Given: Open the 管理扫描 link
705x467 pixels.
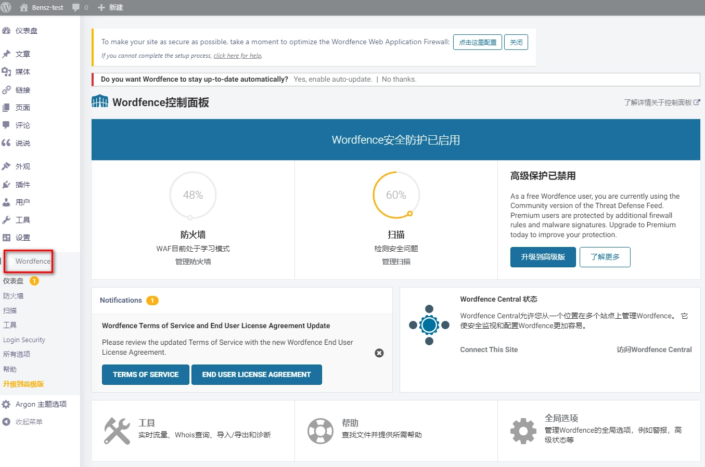Looking at the screenshot, I should point(396,262).
